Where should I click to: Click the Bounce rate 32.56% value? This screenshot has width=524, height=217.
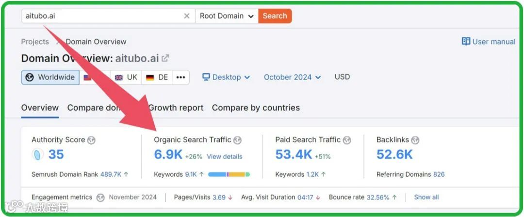378,197
